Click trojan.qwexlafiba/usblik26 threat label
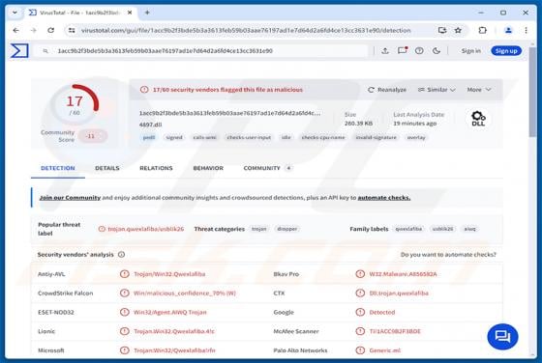 point(146,229)
